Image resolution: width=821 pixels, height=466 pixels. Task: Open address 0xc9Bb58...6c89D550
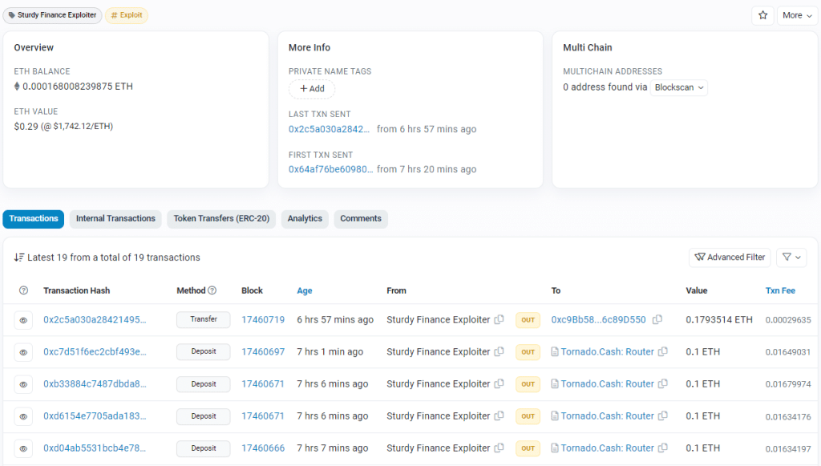pos(598,319)
